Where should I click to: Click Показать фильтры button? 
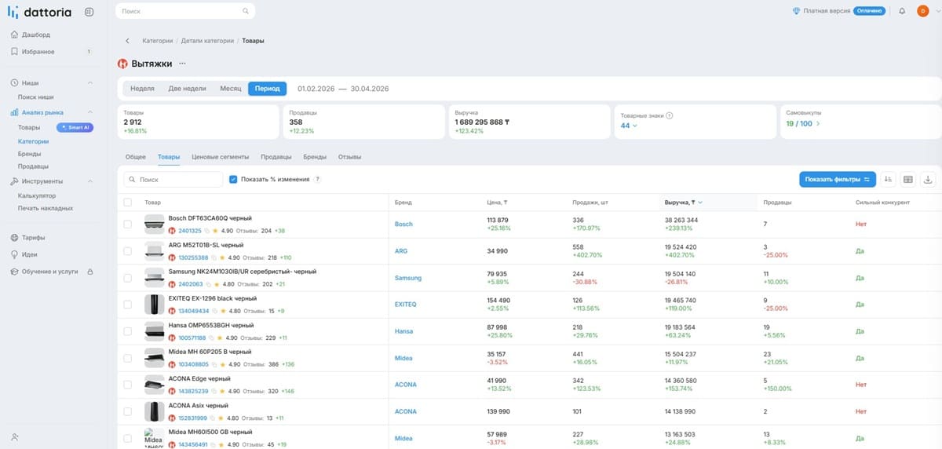(838, 179)
